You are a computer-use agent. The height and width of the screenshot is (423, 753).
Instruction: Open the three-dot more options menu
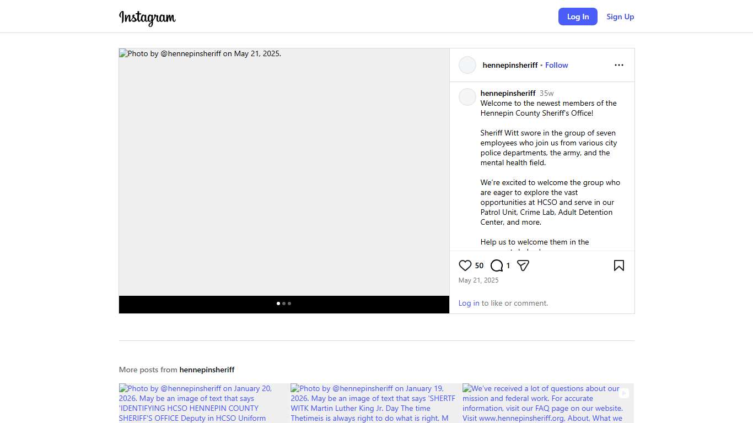[x=618, y=65]
